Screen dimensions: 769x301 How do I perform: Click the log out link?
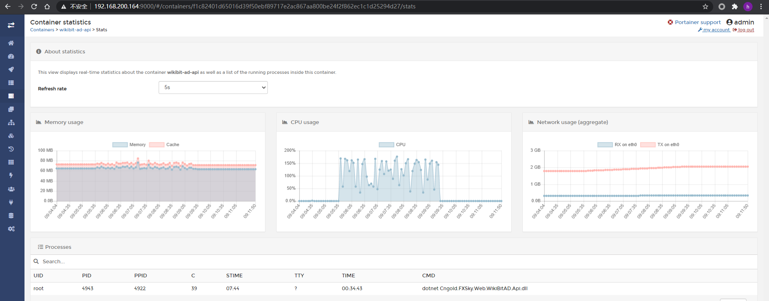743,30
